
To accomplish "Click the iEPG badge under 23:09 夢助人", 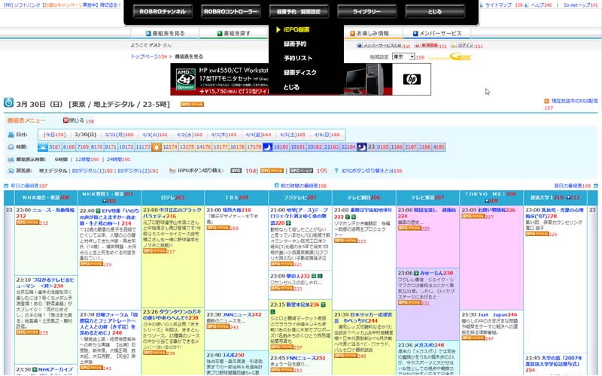I will click(x=281, y=289).
